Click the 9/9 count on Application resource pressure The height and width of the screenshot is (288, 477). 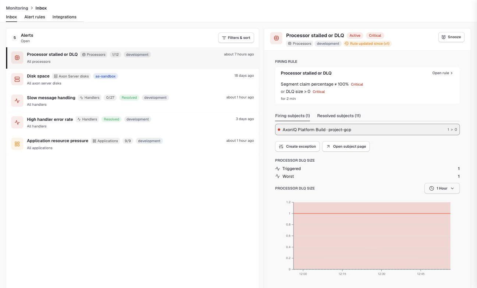[128, 141]
